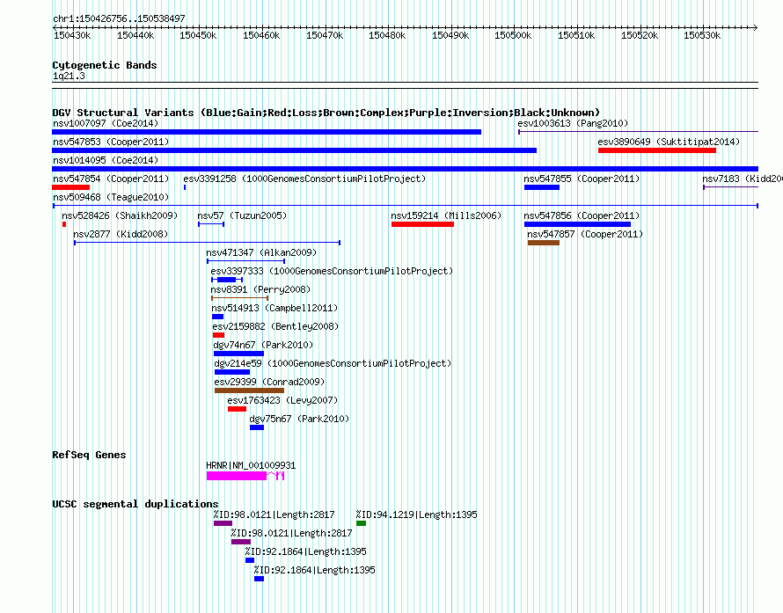Click the nsv1007097 (Coe2014) blue gain bar
Viewport: 783px width, 613px height.
[267, 132]
